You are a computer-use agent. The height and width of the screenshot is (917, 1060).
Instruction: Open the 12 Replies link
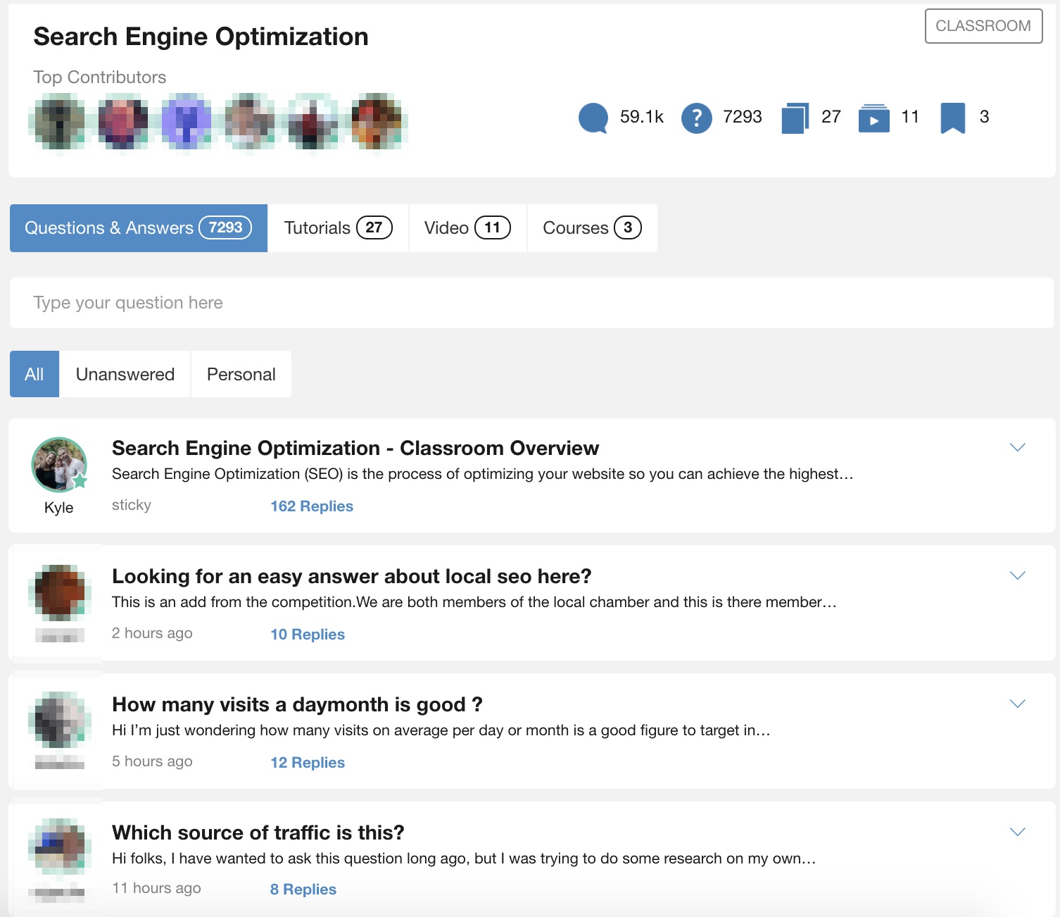308,763
